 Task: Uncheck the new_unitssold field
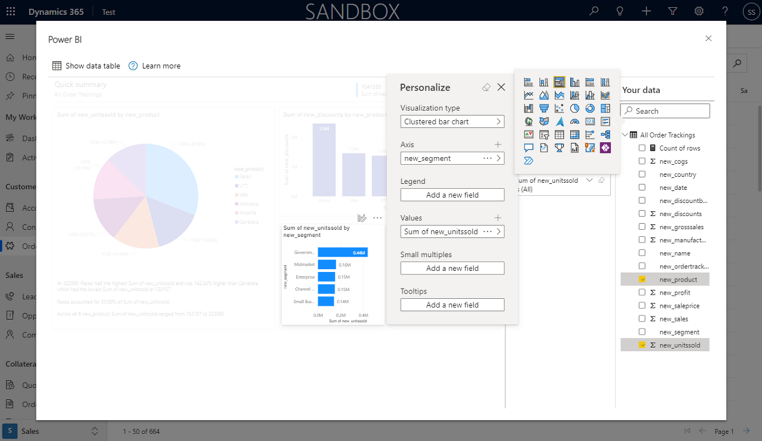[x=642, y=345]
